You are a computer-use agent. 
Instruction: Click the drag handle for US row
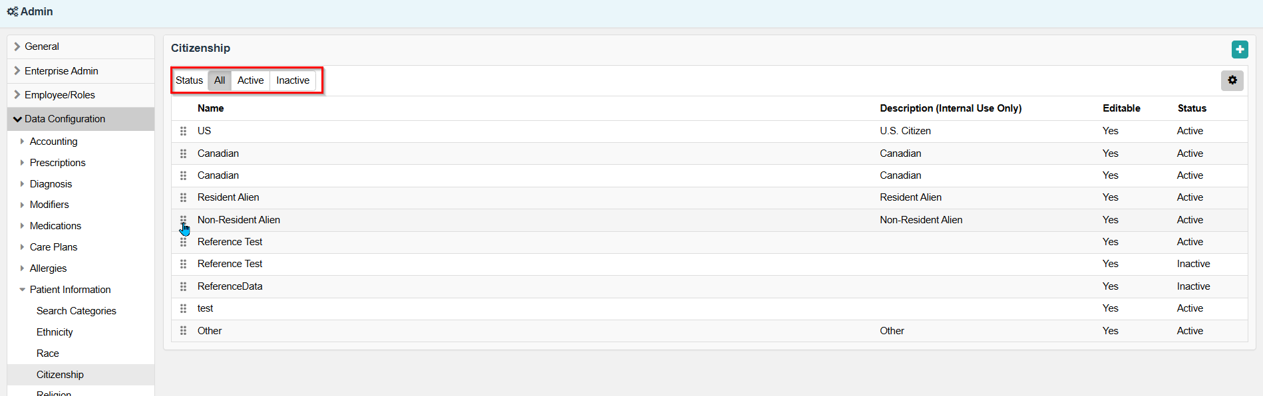(x=183, y=132)
